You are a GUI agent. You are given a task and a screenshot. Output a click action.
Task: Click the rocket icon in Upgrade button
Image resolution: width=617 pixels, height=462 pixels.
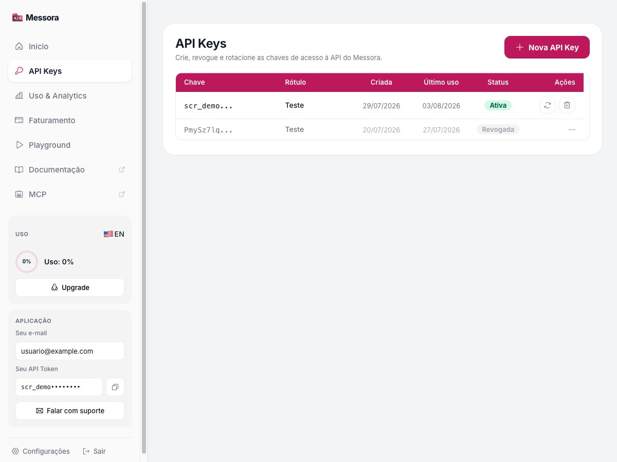click(55, 287)
